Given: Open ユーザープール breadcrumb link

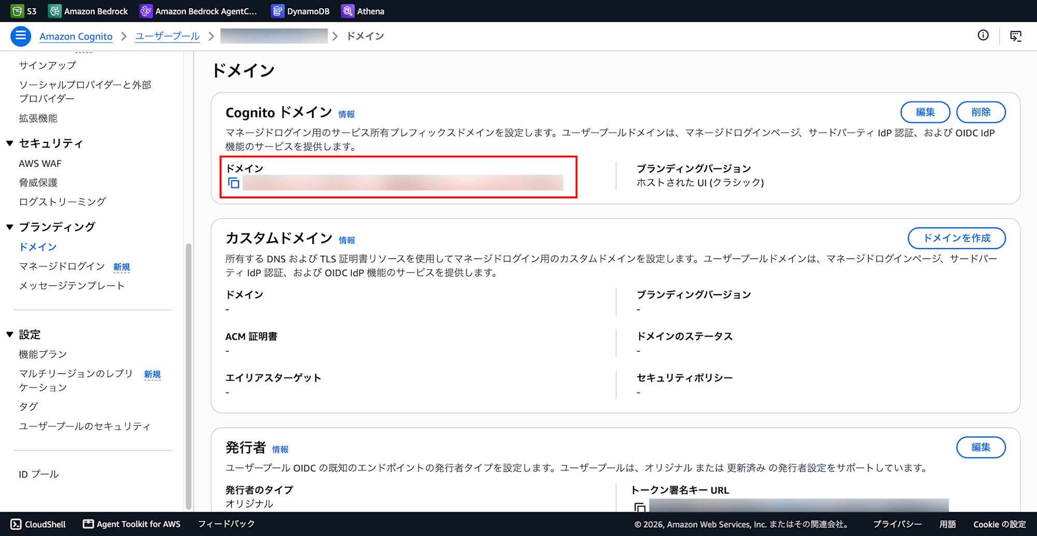Looking at the screenshot, I should pos(167,36).
